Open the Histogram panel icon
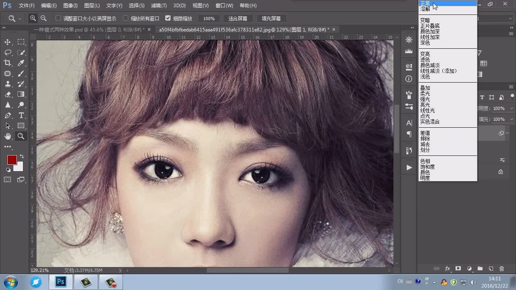The image size is (516, 290). click(409, 51)
